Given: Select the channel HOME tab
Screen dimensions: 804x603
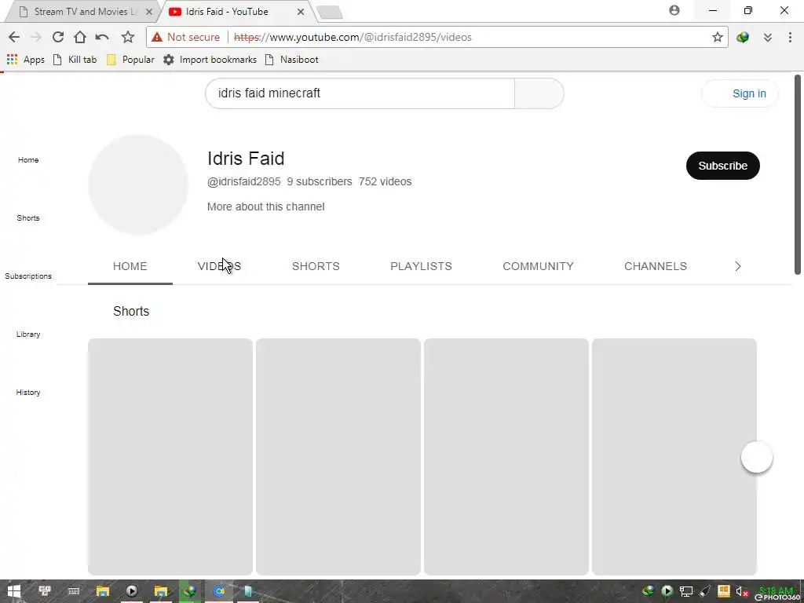Looking at the screenshot, I should pos(130,266).
